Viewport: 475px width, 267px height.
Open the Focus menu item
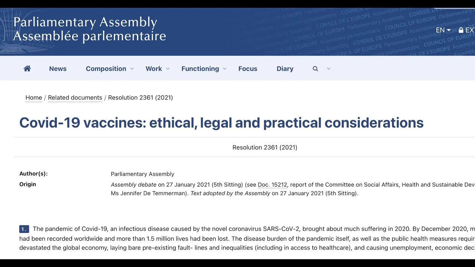click(248, 69)
